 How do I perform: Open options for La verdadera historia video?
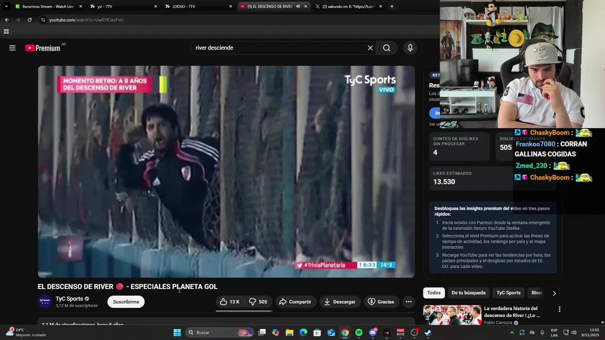560,309
